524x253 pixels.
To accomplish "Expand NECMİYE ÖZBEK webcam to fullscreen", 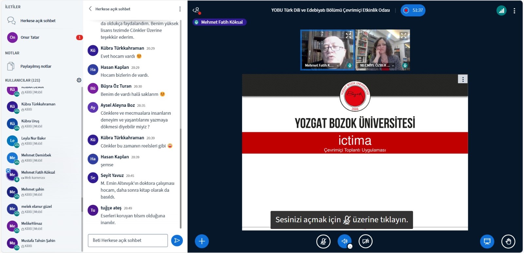I will [403, 35].
